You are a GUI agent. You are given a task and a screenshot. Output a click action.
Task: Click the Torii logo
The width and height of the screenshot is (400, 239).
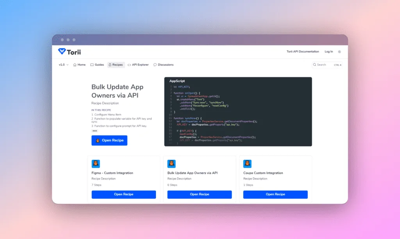70,52
